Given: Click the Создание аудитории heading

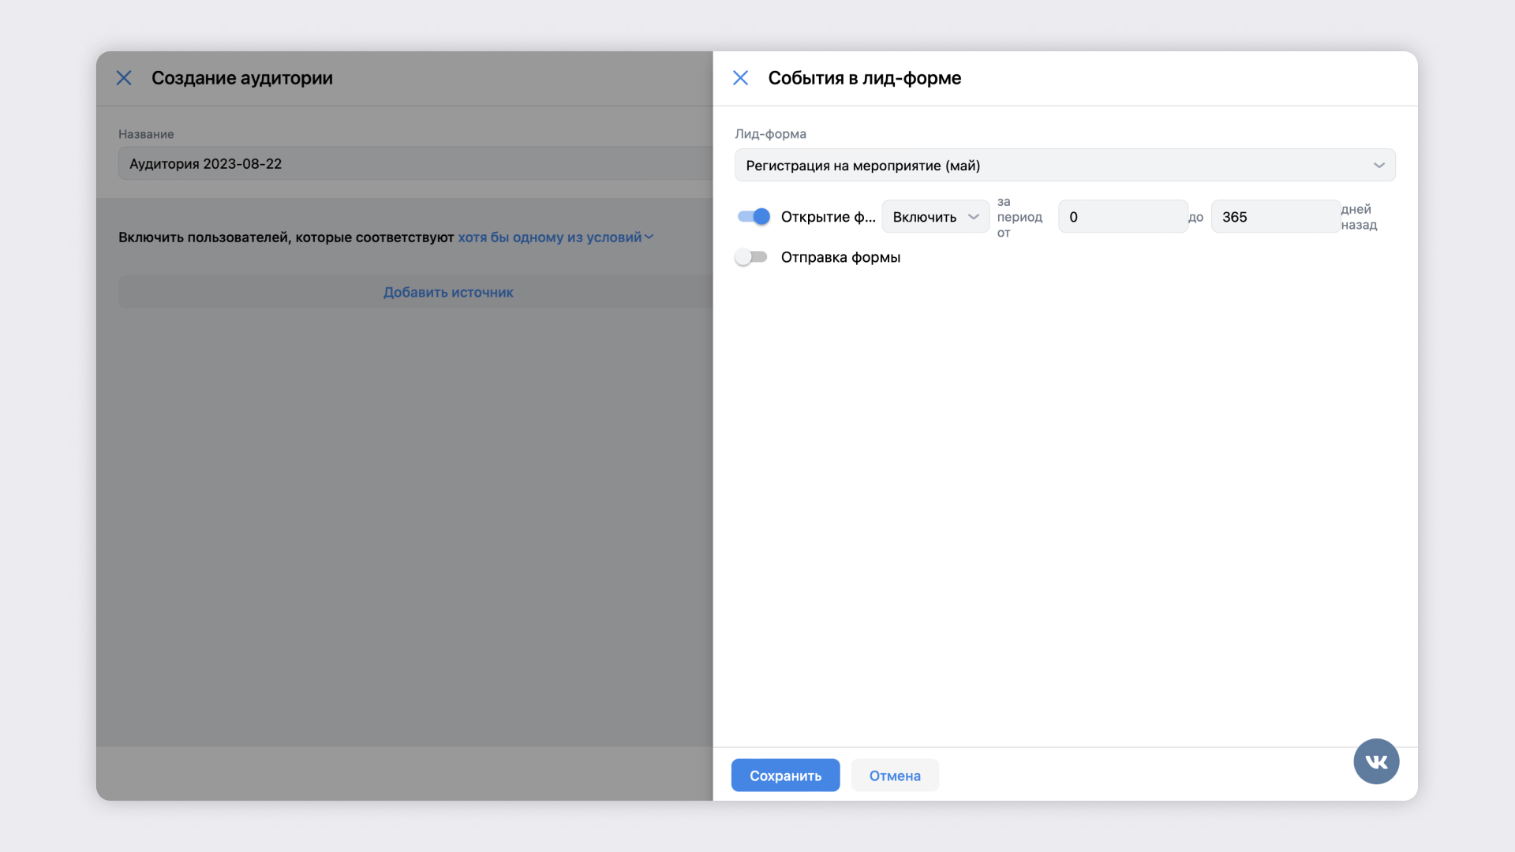Looking at the screenshot, I should pos(242,78).
